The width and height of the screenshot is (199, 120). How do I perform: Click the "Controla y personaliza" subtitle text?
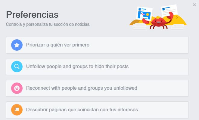(48, 24)
